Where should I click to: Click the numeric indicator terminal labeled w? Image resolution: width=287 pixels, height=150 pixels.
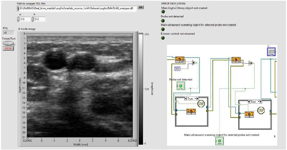tap(271, 52)
